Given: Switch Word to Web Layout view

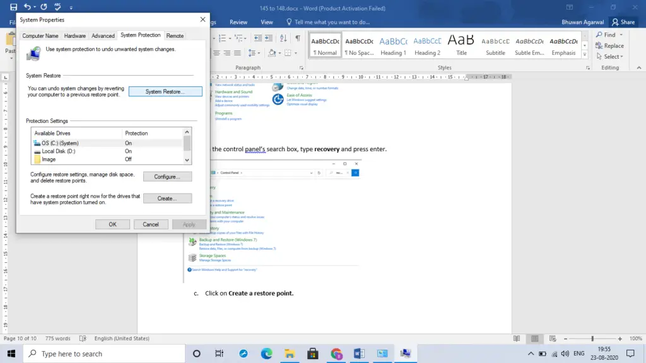Looking at the screenshot, I should 553,338.
